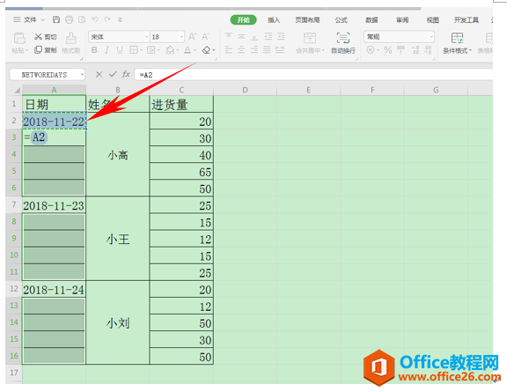Screen dimensions: 507x392
Task: Click the currency format icon
Action: 371,50
